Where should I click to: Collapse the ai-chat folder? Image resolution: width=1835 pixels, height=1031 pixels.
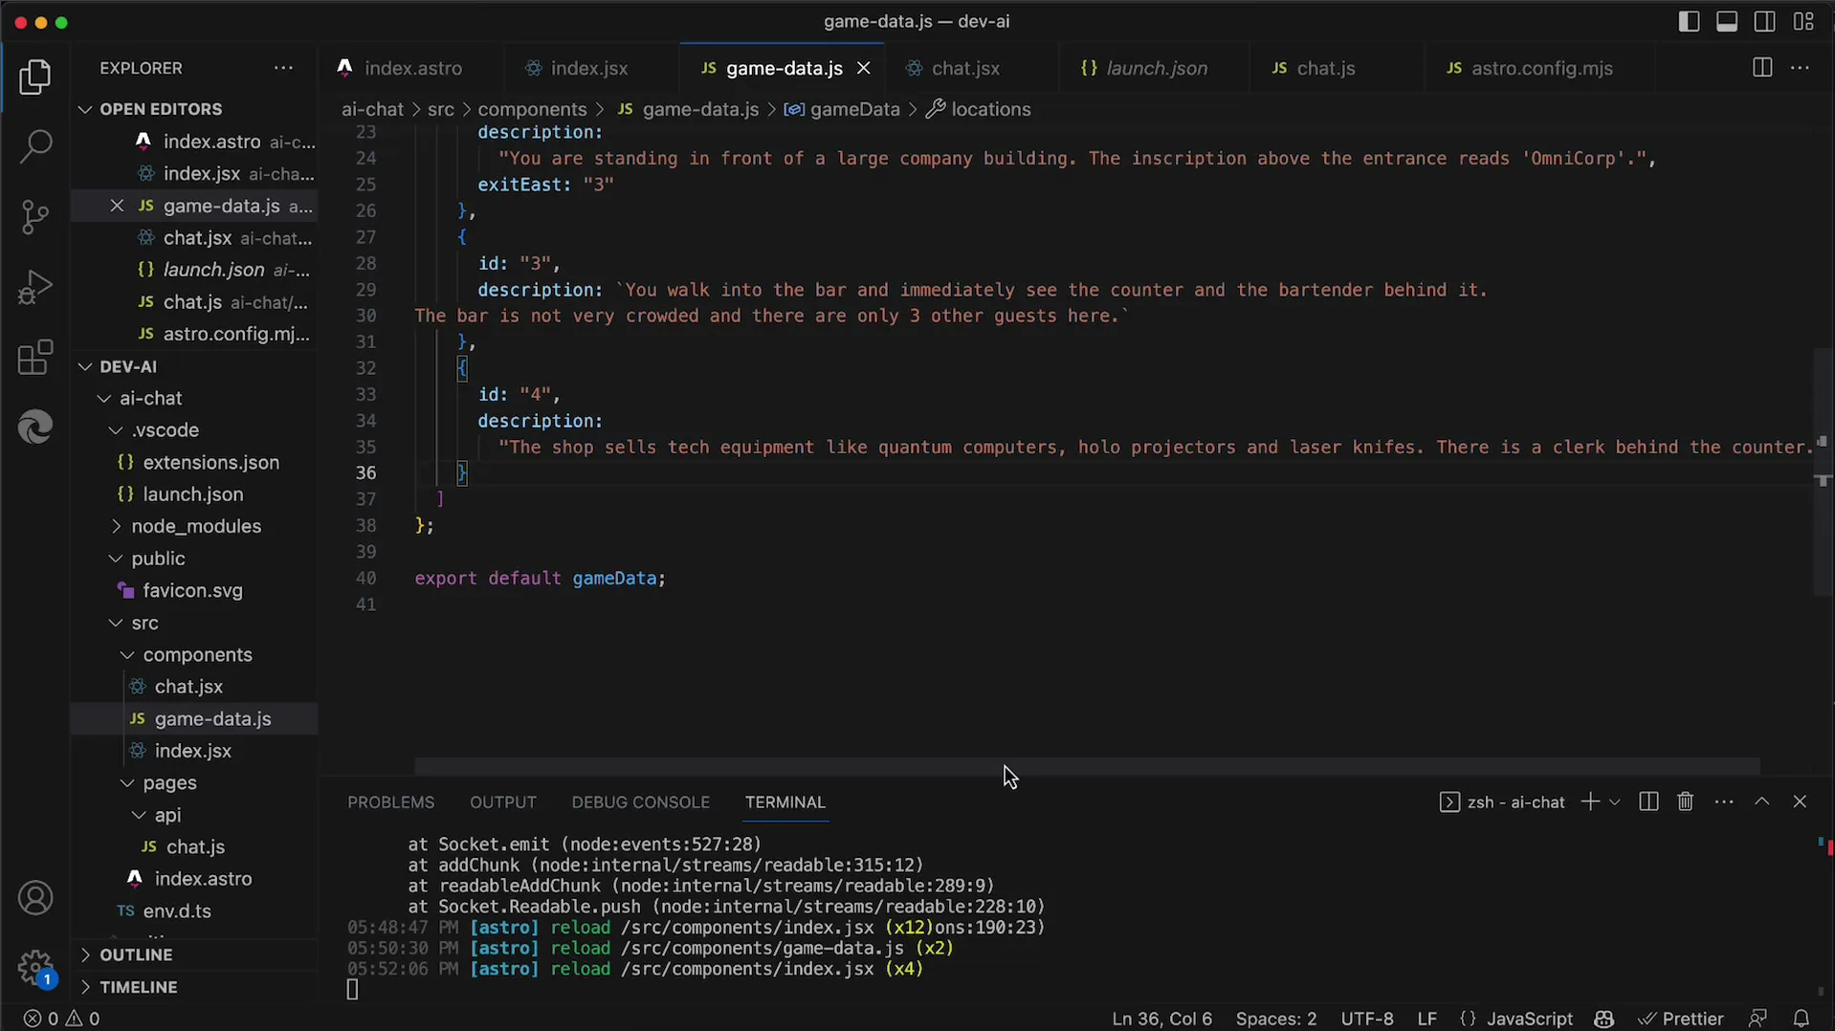[x=150, y=398]
